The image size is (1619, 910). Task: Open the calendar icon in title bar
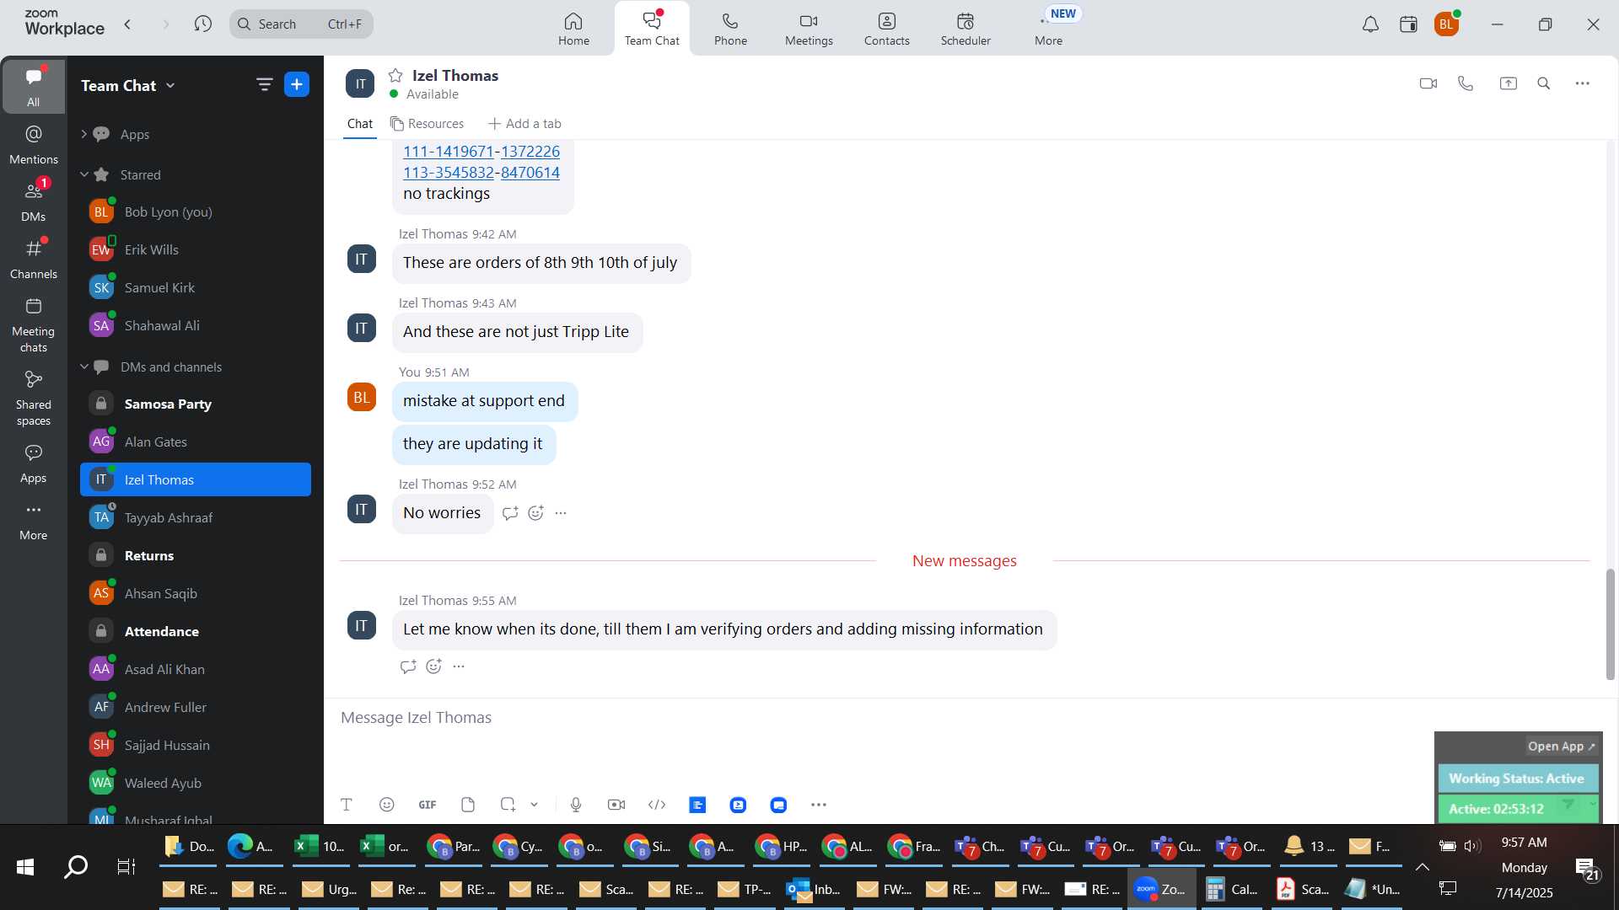[x=1408, y=24]
